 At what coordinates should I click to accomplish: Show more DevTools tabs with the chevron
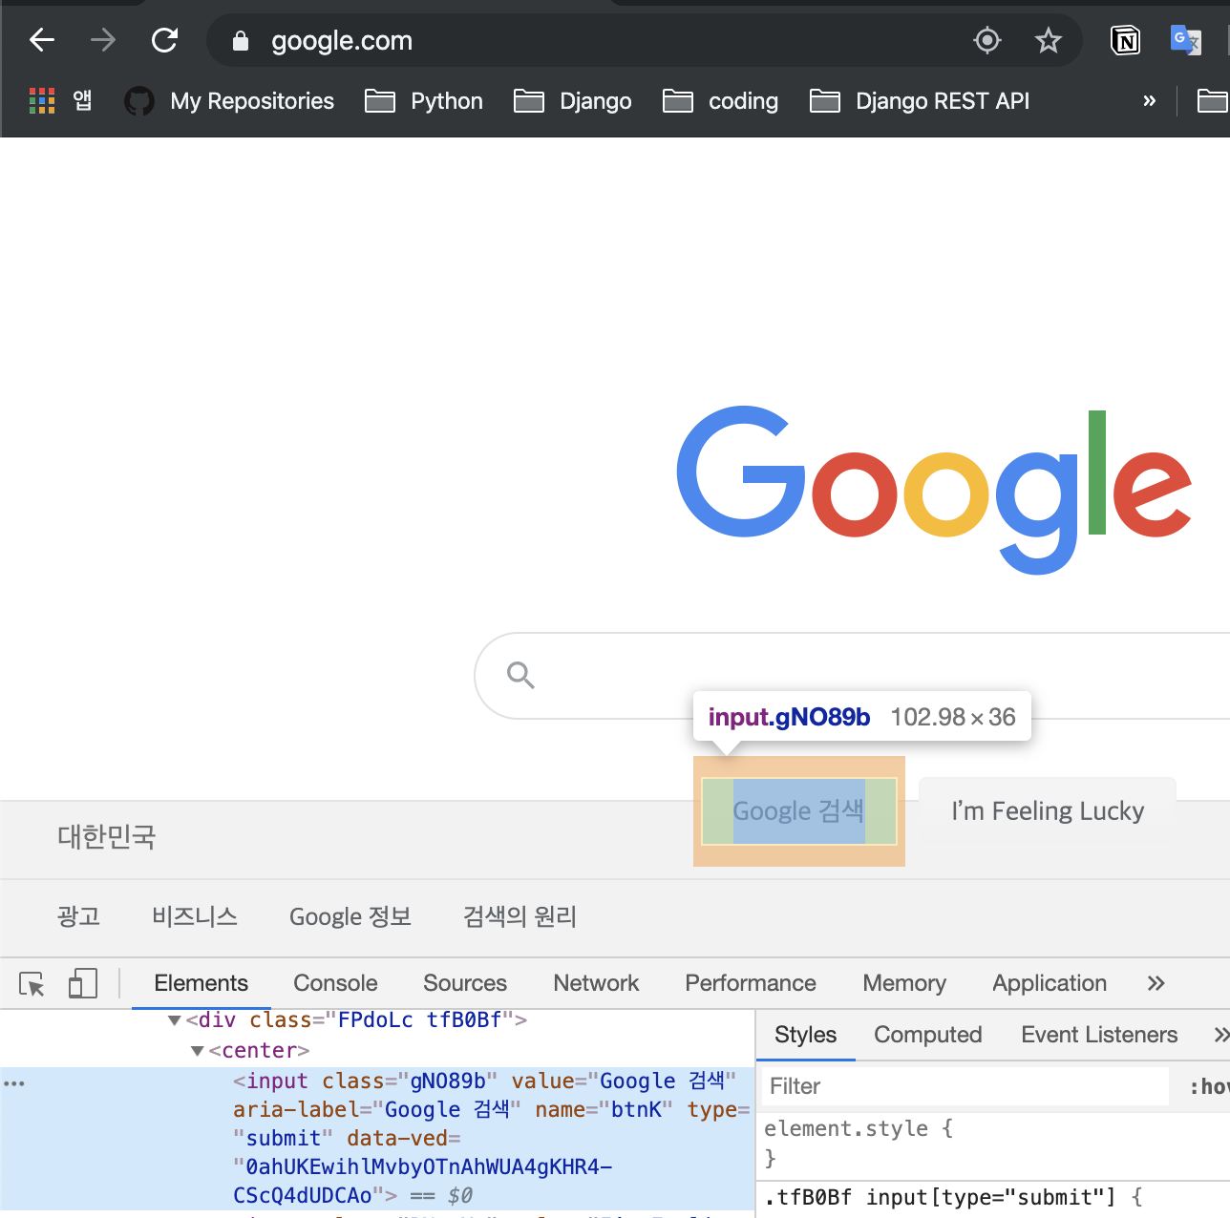pyautogui.click(x=1156, y=983)
